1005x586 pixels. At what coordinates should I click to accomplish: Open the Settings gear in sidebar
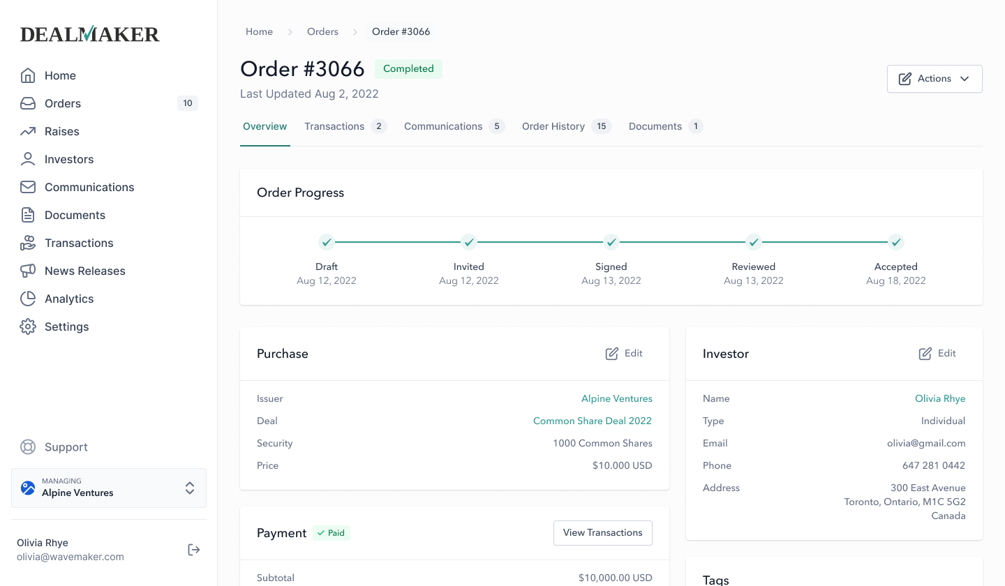tap(28, 326)
